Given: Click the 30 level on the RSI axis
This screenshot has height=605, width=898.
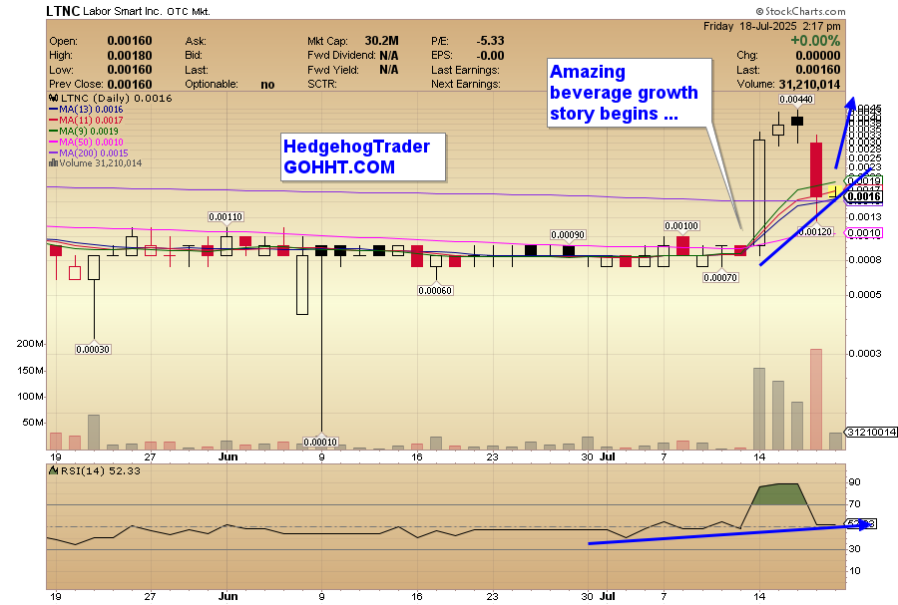Looking at the screenshot, I should (854, 548).
